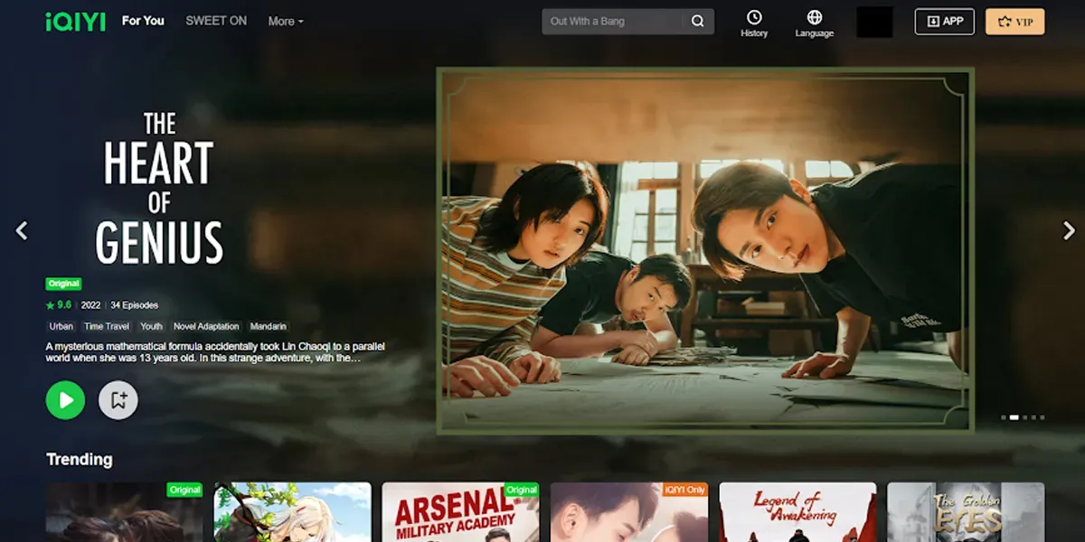Open the SWEET ON tab
Screen dimensions: 1085x542
216,21
